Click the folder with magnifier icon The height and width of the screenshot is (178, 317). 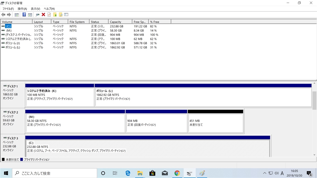coord(61,15)
